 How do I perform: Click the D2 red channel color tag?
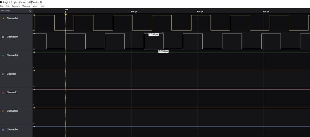(x=3, y=93)
